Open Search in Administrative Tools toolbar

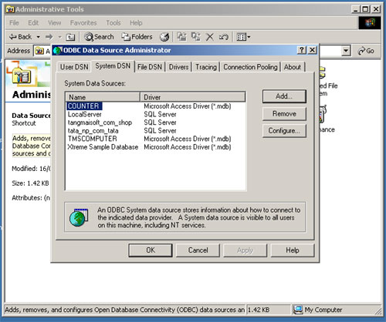click(99, 37)
